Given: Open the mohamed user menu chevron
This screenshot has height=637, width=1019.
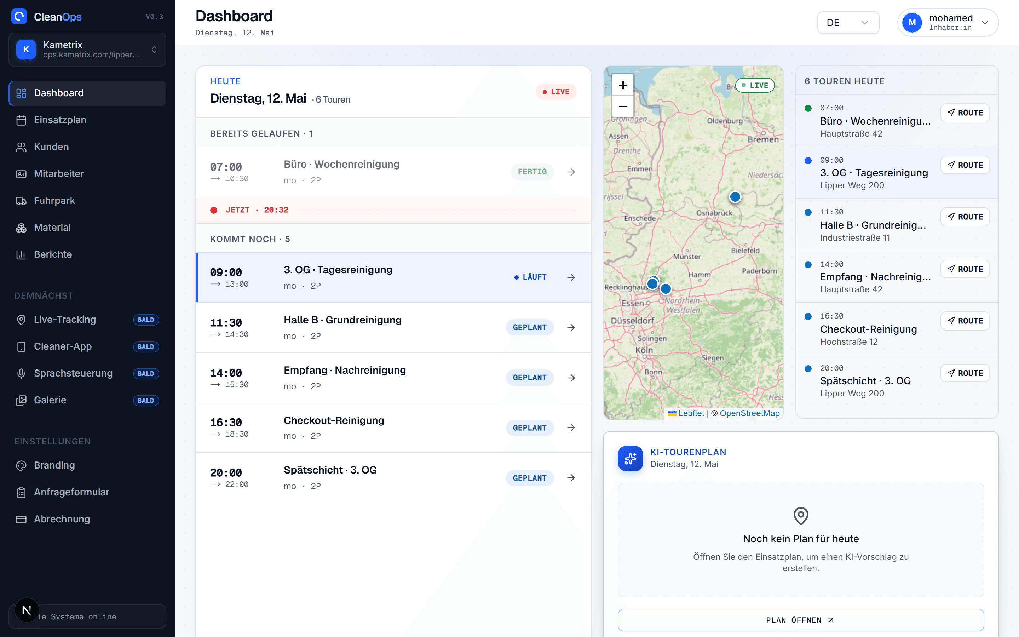Looking at the screenshot, I should pos(985,23).
